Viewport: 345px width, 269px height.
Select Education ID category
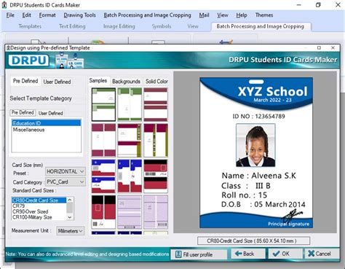46,123
